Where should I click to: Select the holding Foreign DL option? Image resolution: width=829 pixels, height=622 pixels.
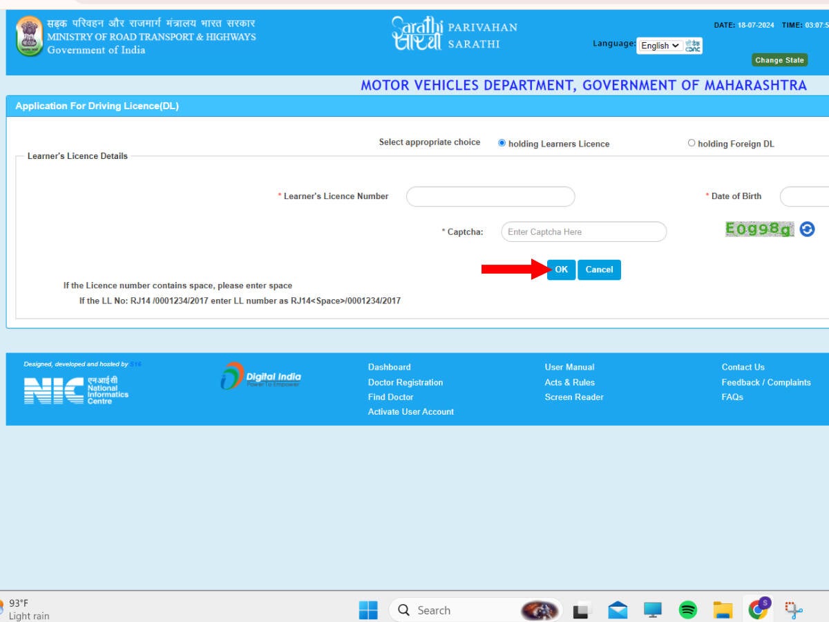click(x=692, y=143)
